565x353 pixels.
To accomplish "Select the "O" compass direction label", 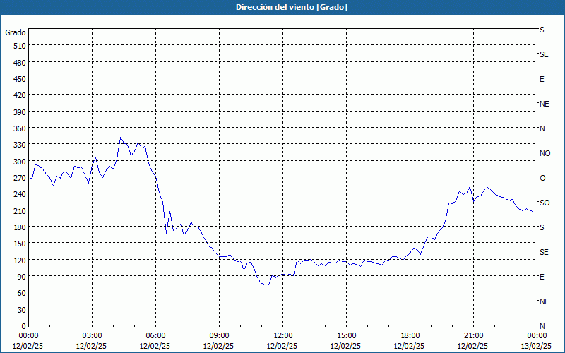I will [x=542, y=178].
